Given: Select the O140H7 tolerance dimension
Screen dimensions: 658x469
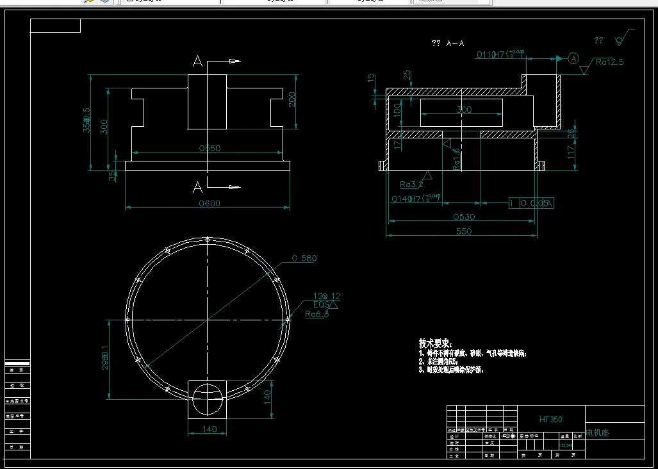Looking at the screenshot, I should coord(416,199).
